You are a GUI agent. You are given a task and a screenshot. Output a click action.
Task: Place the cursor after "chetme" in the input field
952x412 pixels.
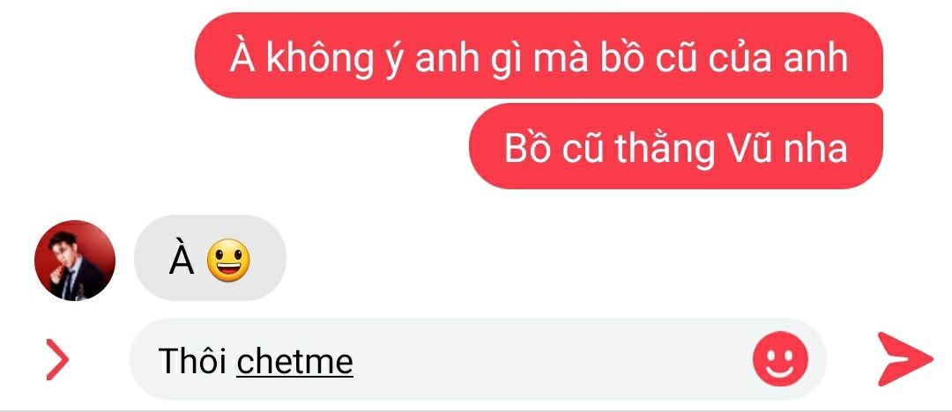point(355,360)
